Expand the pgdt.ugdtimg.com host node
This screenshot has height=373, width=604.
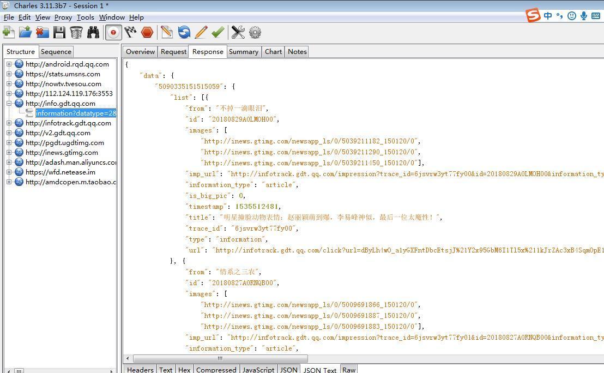(x=9, y=142)
